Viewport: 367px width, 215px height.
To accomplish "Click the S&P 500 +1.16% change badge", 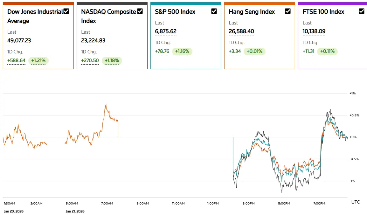I will click(182, 51).
